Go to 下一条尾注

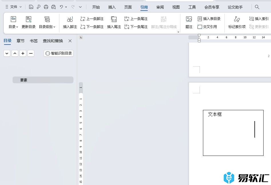(136, 27)
